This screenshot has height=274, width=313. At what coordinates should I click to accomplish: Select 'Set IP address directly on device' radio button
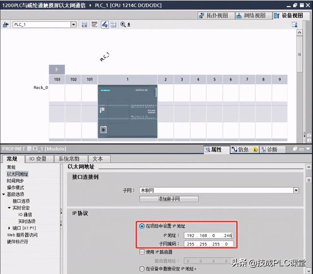click(142, 269)
